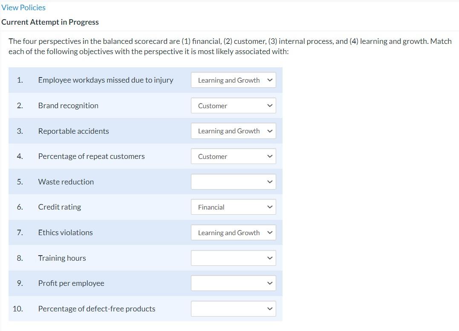Expand the Brand recognition answer dropdown
This screenshot has height=331, width=459.
[233, 105]
